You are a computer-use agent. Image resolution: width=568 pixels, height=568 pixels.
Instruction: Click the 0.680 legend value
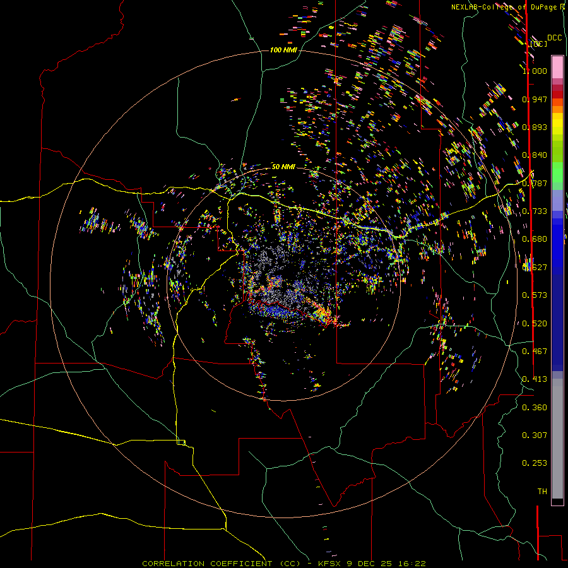535,239
